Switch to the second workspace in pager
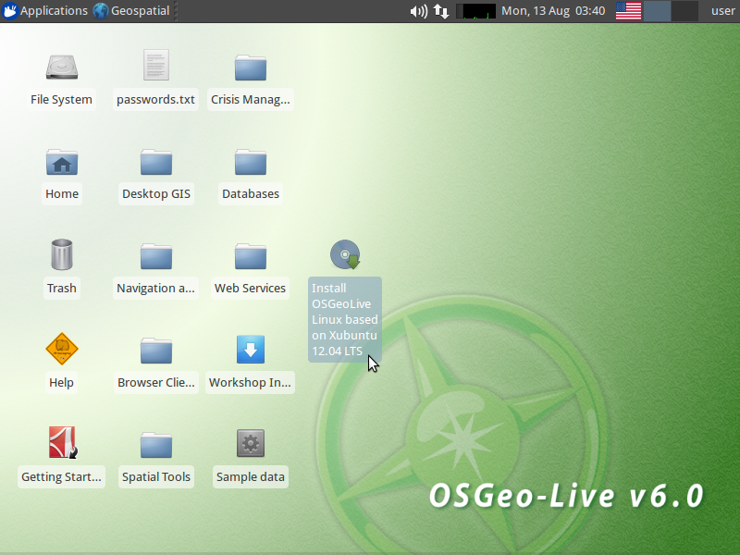Viewport: 740px width, 555px height. click(x=684, y=11)
